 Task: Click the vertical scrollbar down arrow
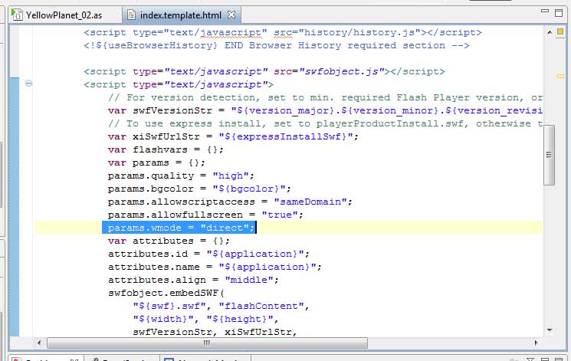coord(550,330)
